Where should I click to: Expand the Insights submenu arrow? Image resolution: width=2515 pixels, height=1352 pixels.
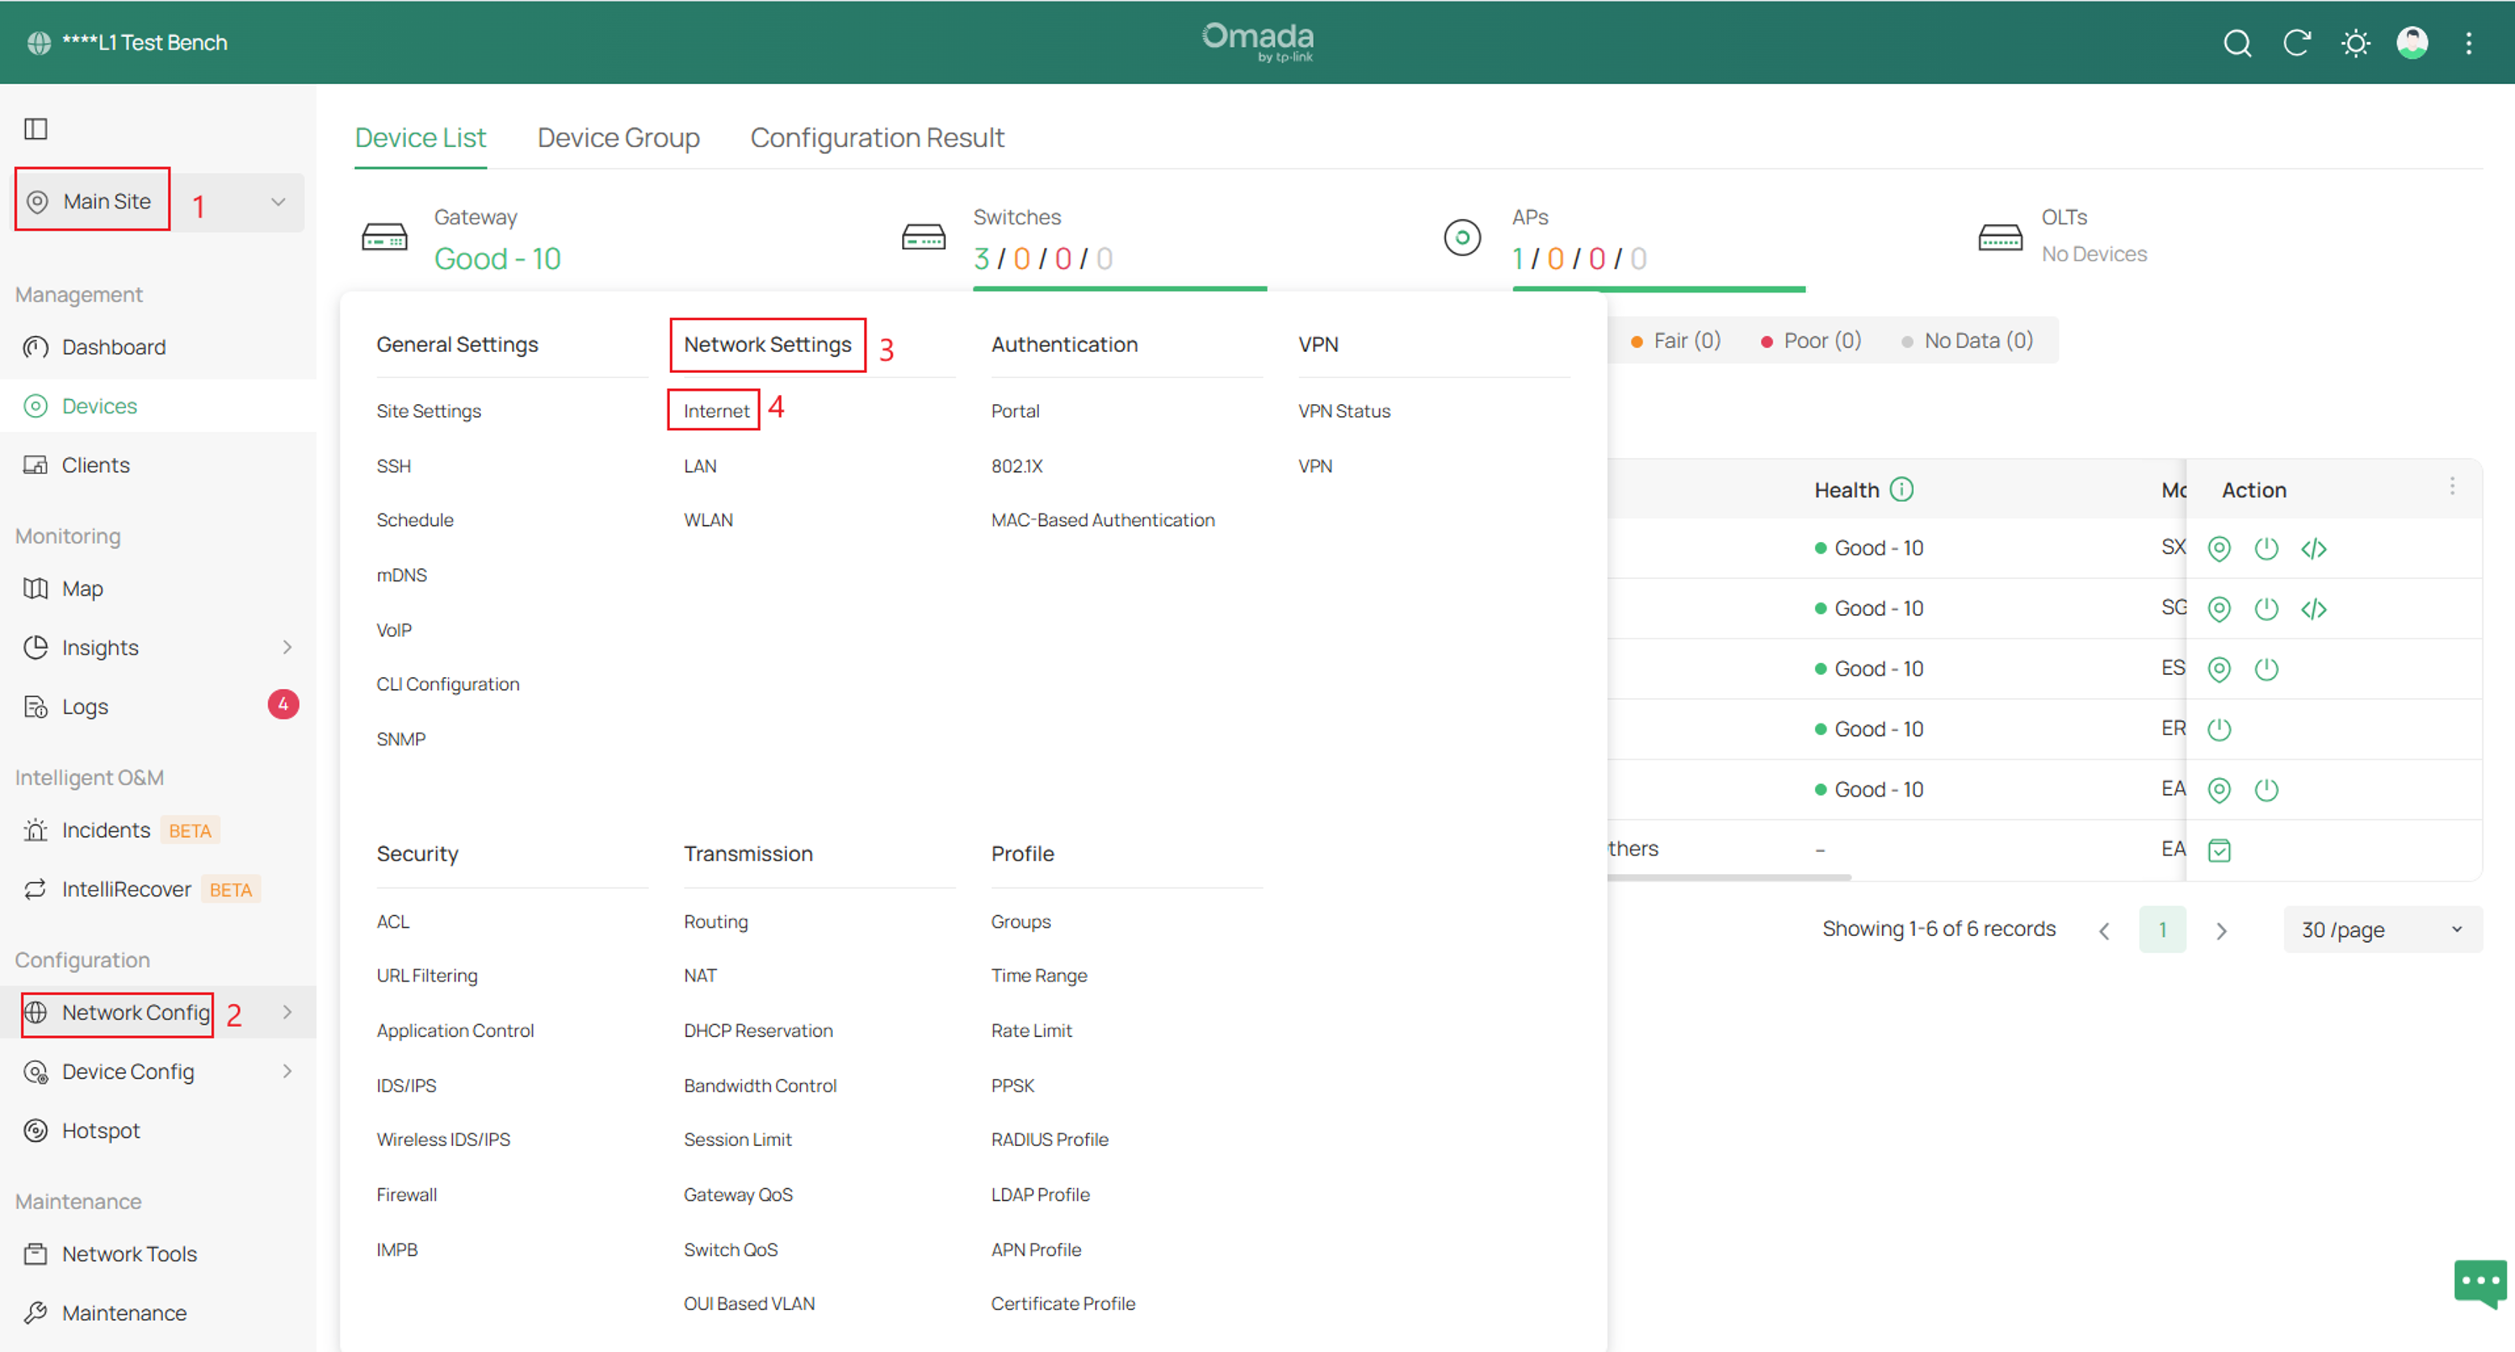tap(287, 647)
